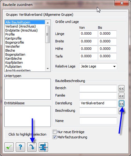The height and width of the screenshot is (156, 131).
Task: Confirm with the green checkmark button
Action: click(9, 147)
